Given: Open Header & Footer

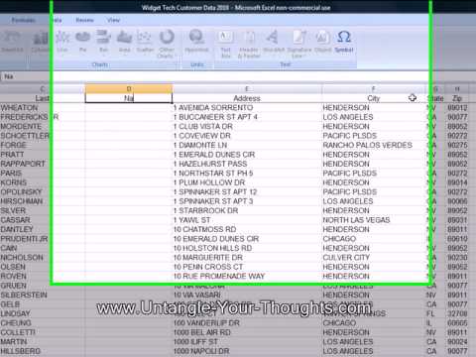Looking at the screenshot, I should tap(249, 44).
